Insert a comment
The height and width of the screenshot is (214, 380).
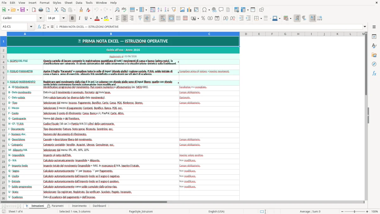tap(221, 10)
